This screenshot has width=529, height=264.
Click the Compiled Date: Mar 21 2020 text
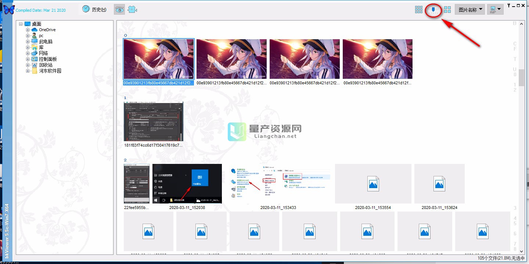coord(40,10)
